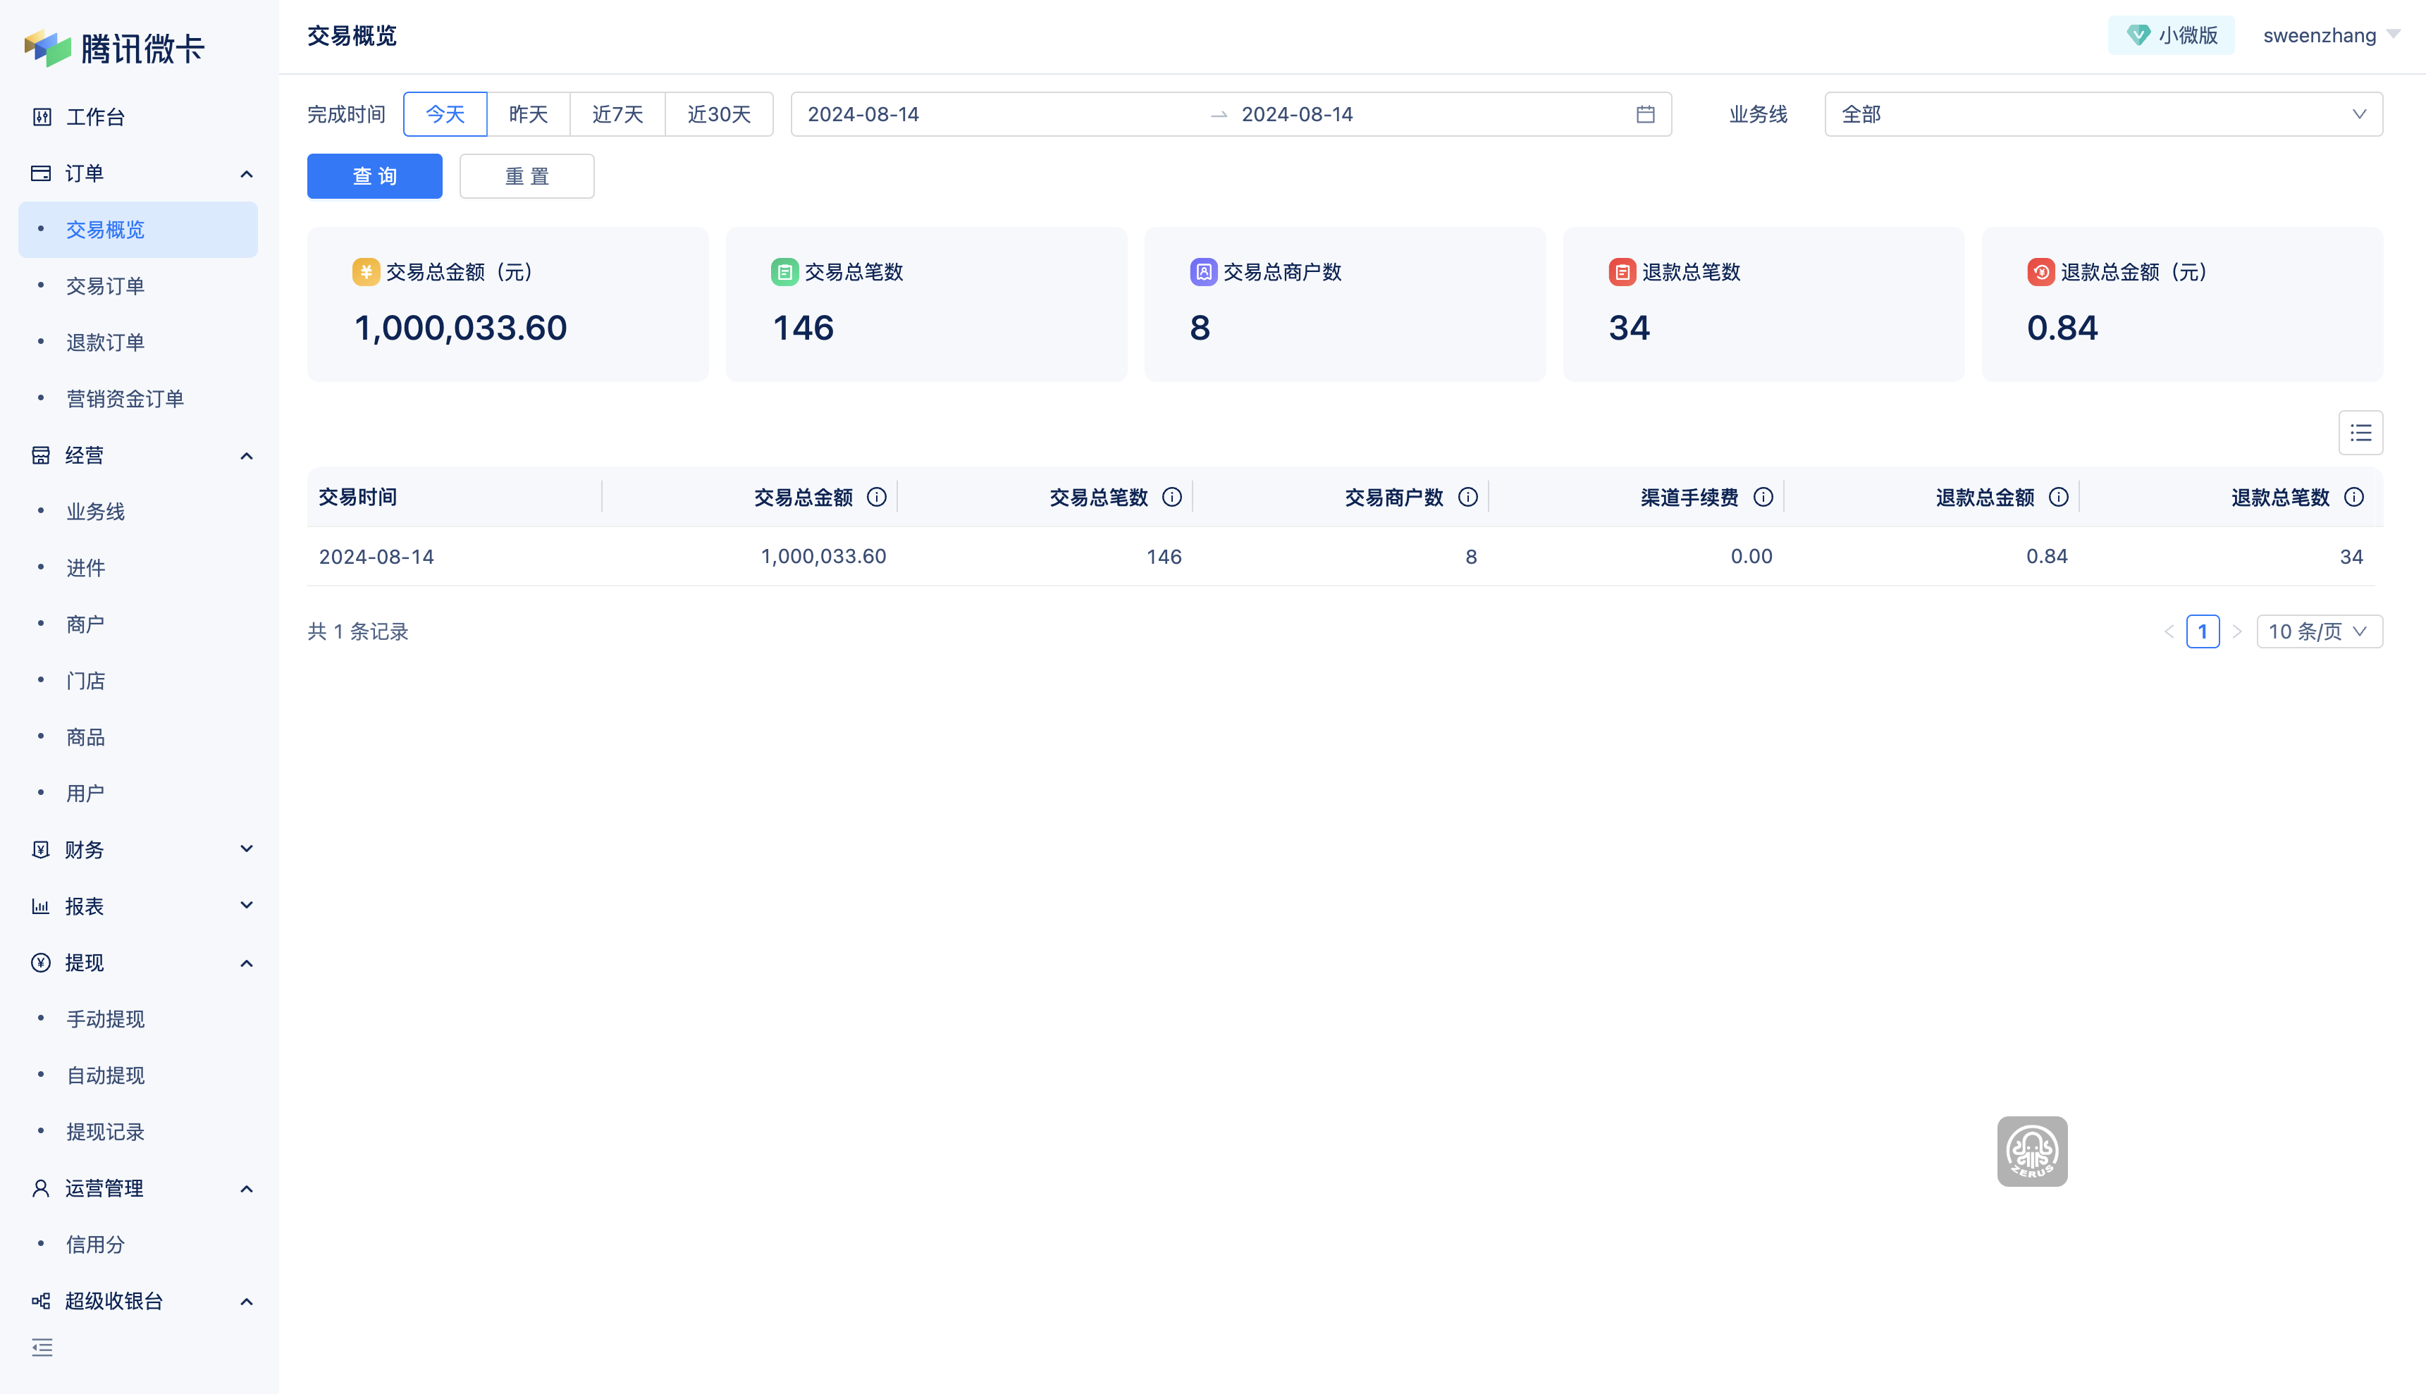Click info icon next to 交易商户数 column
This screenshot has width=2426, height=1394.
click(1467, 497)
